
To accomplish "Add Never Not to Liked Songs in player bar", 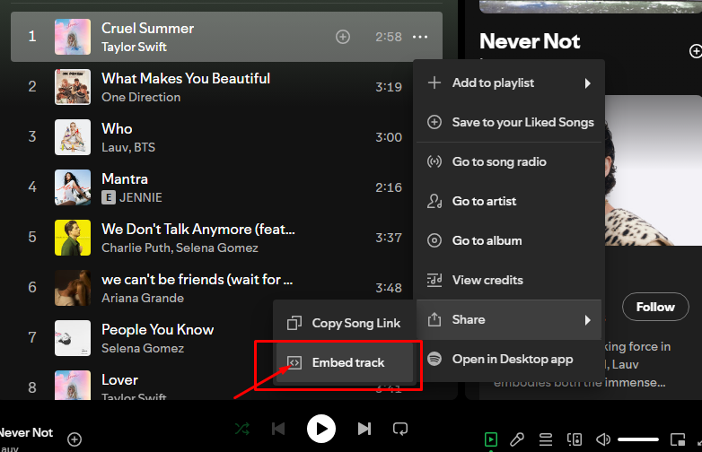I will (x=75, y=439).
